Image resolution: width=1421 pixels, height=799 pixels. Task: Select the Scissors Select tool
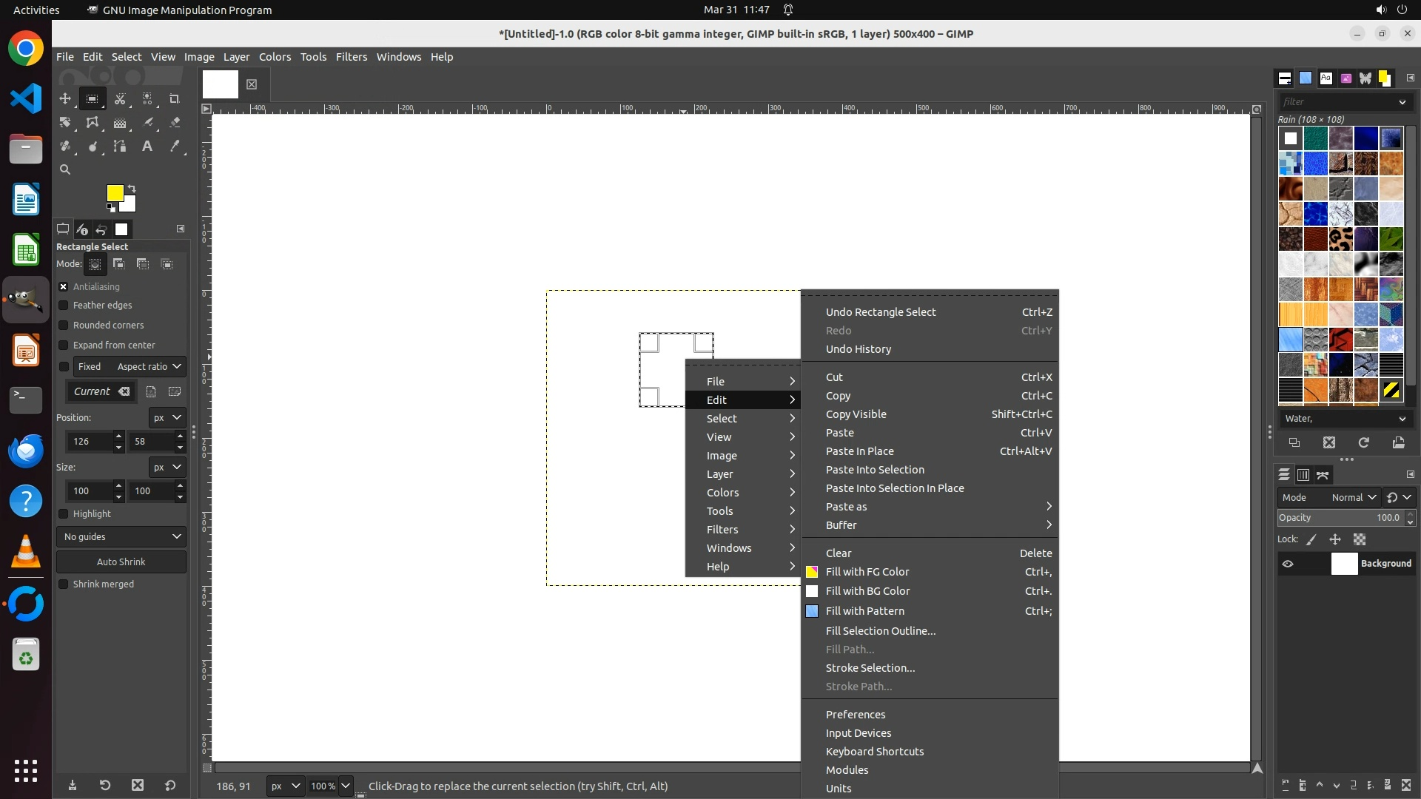pyautogui.click(x=120, y=98)
